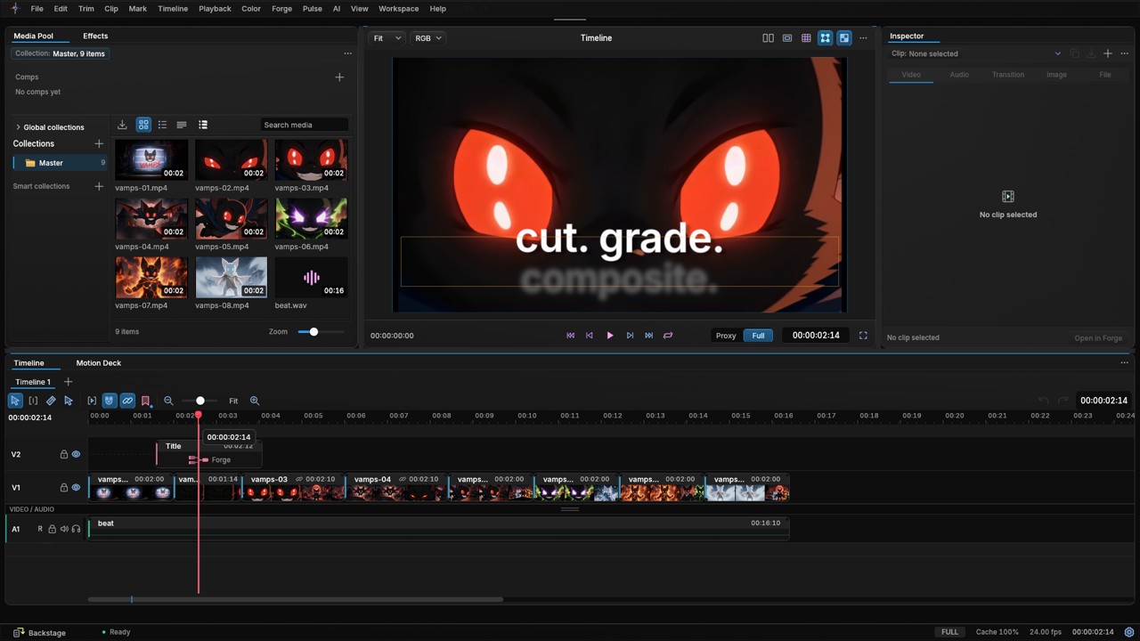Open Backstage from the status bar
The height and width of the screenshot is (641, 1140).
pyautogui.click(x=40, y=632)
